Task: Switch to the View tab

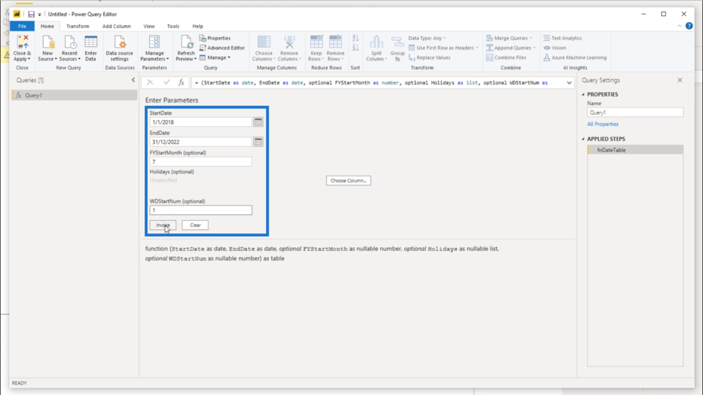Action: tap(149, 26)
